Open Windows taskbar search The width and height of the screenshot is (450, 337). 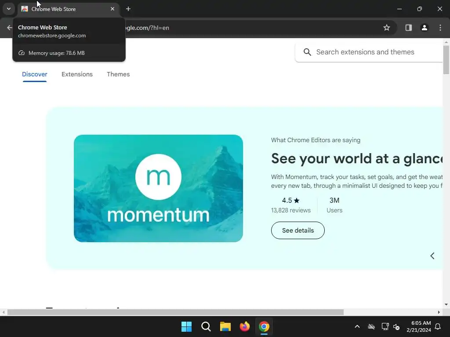tap(206, 326)
